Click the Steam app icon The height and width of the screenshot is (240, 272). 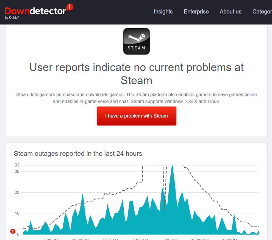(137, 41)
